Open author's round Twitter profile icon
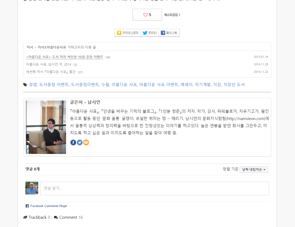Screen dimensions: 295x227 tap(80, 142)
